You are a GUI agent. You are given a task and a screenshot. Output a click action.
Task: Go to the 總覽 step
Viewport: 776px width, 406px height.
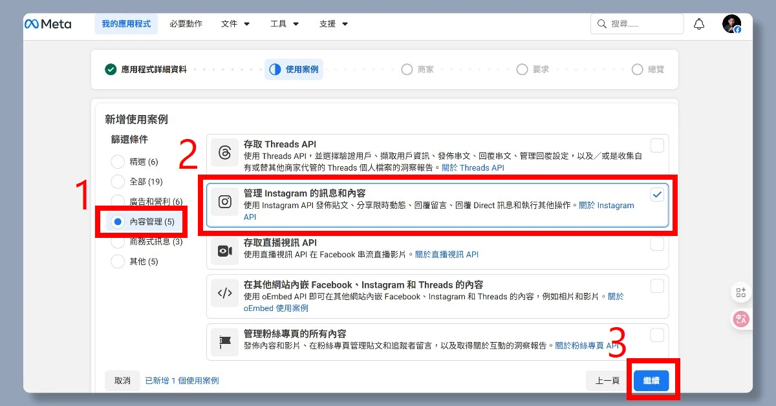click(648, 69)
